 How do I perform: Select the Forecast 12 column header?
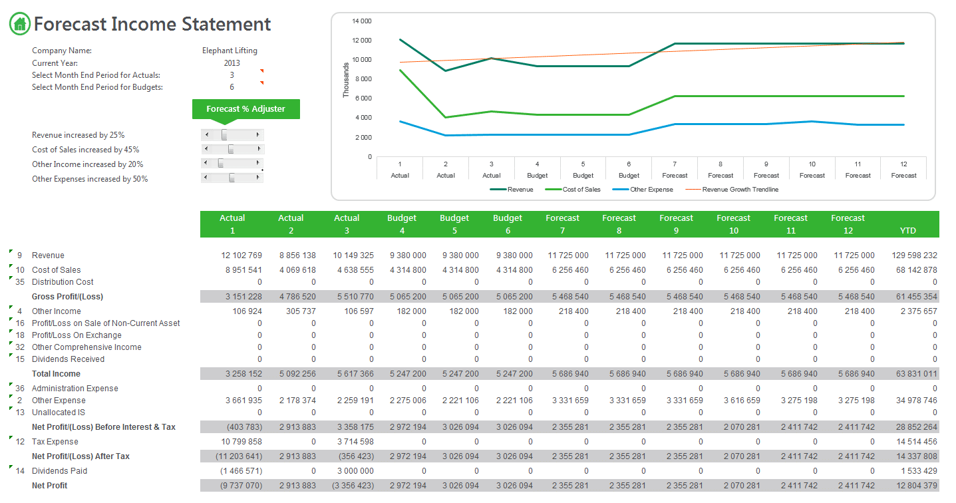pos(848,224)
